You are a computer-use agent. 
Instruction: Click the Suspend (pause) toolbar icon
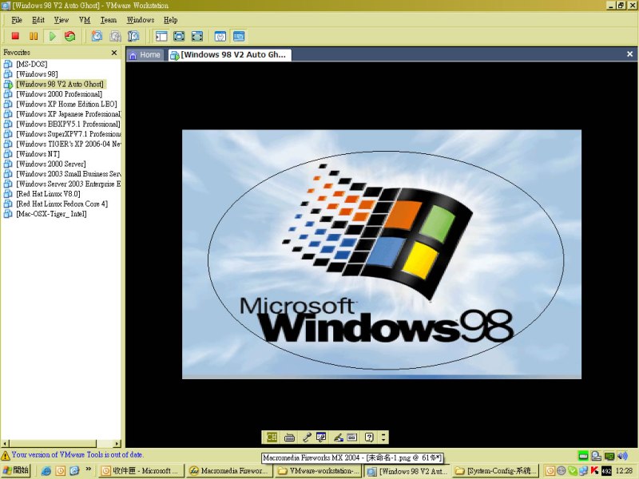click(34, 36)
